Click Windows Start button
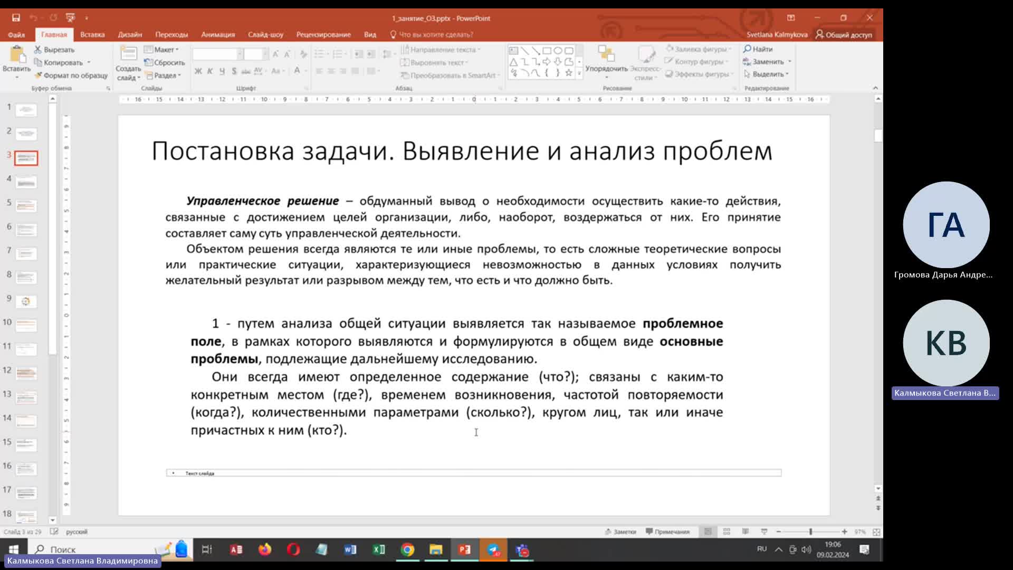This screenshot has width=1013, height=570. pos(14,549)
